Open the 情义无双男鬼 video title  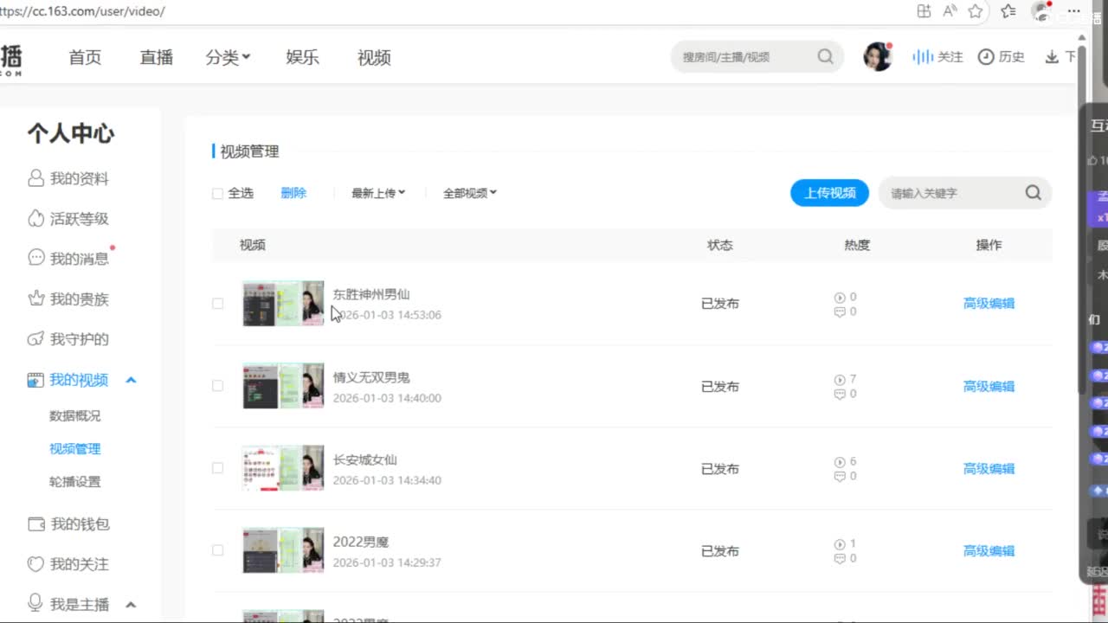[x=371, y=377]
